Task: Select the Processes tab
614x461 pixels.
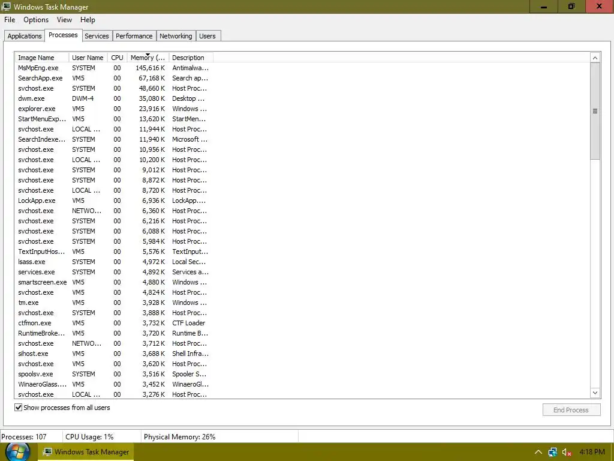Action: pos(63,35)
